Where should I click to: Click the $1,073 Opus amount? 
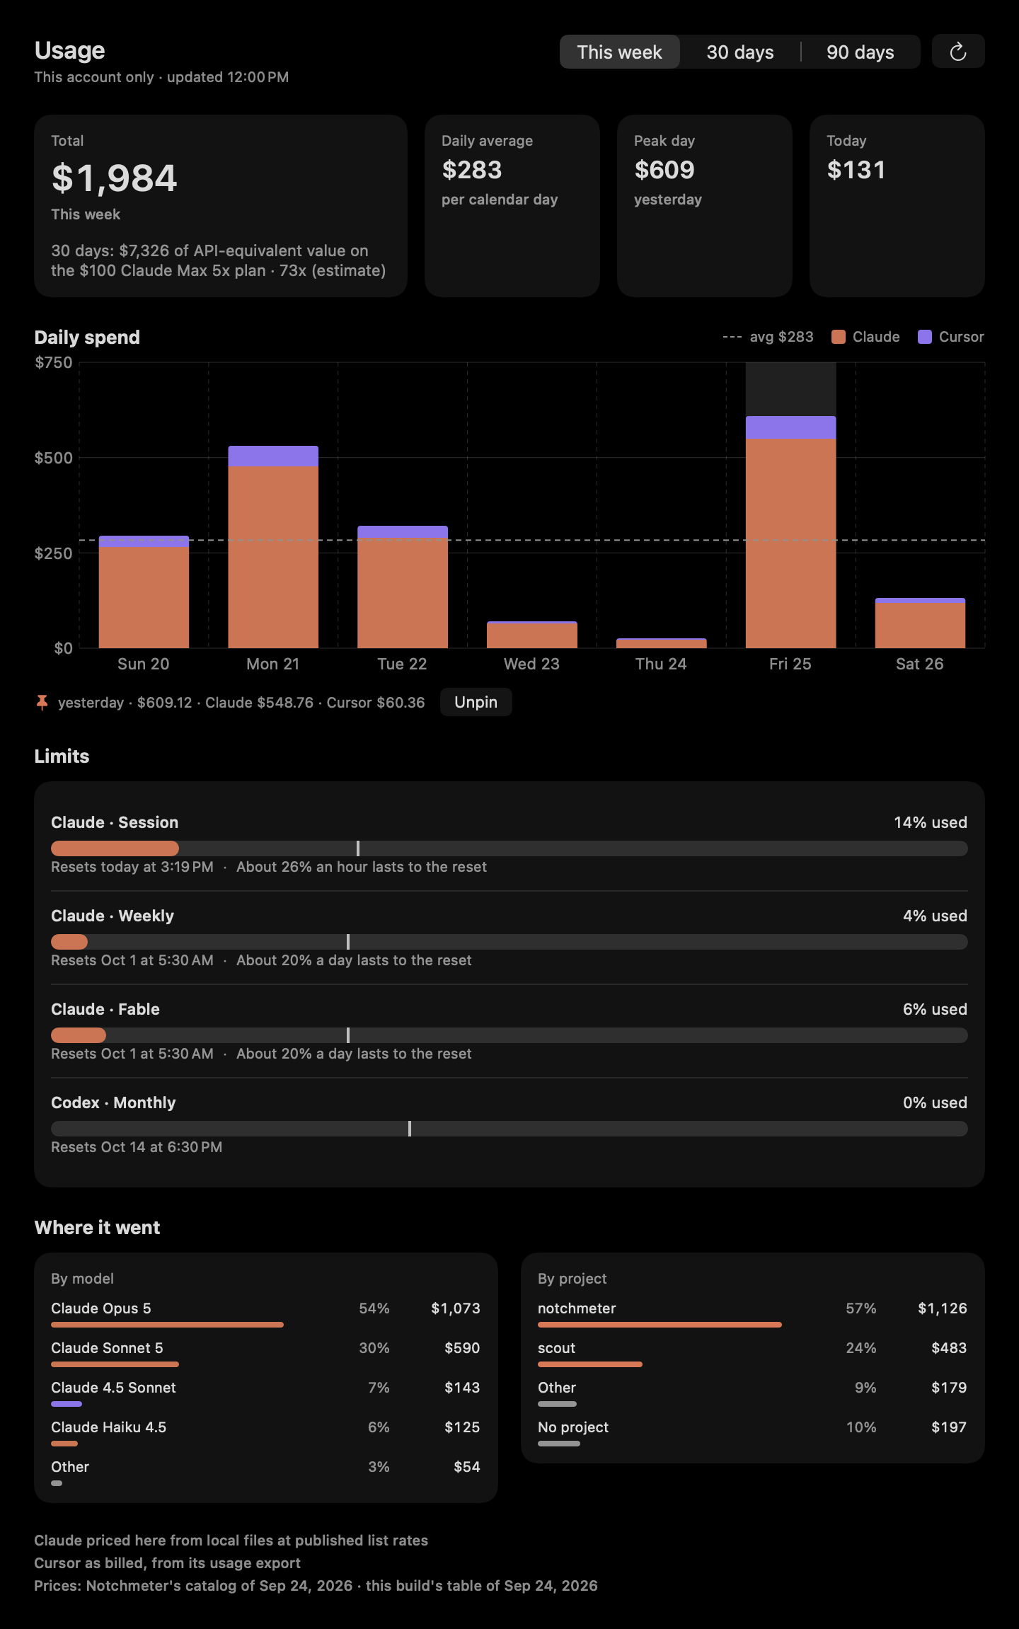[456, 1308]
